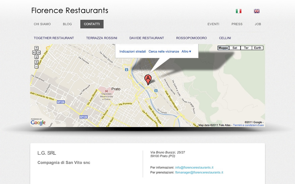Image resolution: width=295 pixels, height=184 pixels.
Task: Click the red marker A pin
Action: pyautogui.click(x=148, y=80)
